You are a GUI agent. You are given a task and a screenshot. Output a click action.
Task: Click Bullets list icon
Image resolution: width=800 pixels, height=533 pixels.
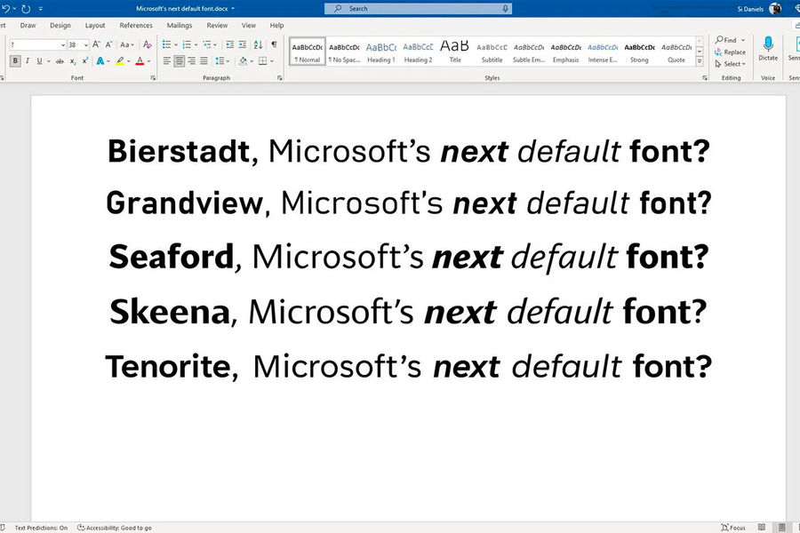coord(166,44)
